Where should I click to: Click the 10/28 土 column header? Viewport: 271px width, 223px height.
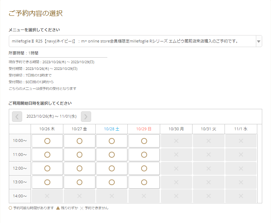(112, 129)
